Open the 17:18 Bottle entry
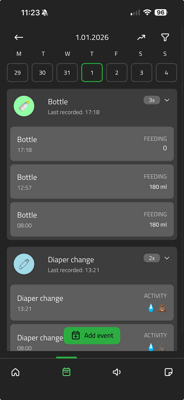The width and height of the screenshot is (184, 400). 92,144
